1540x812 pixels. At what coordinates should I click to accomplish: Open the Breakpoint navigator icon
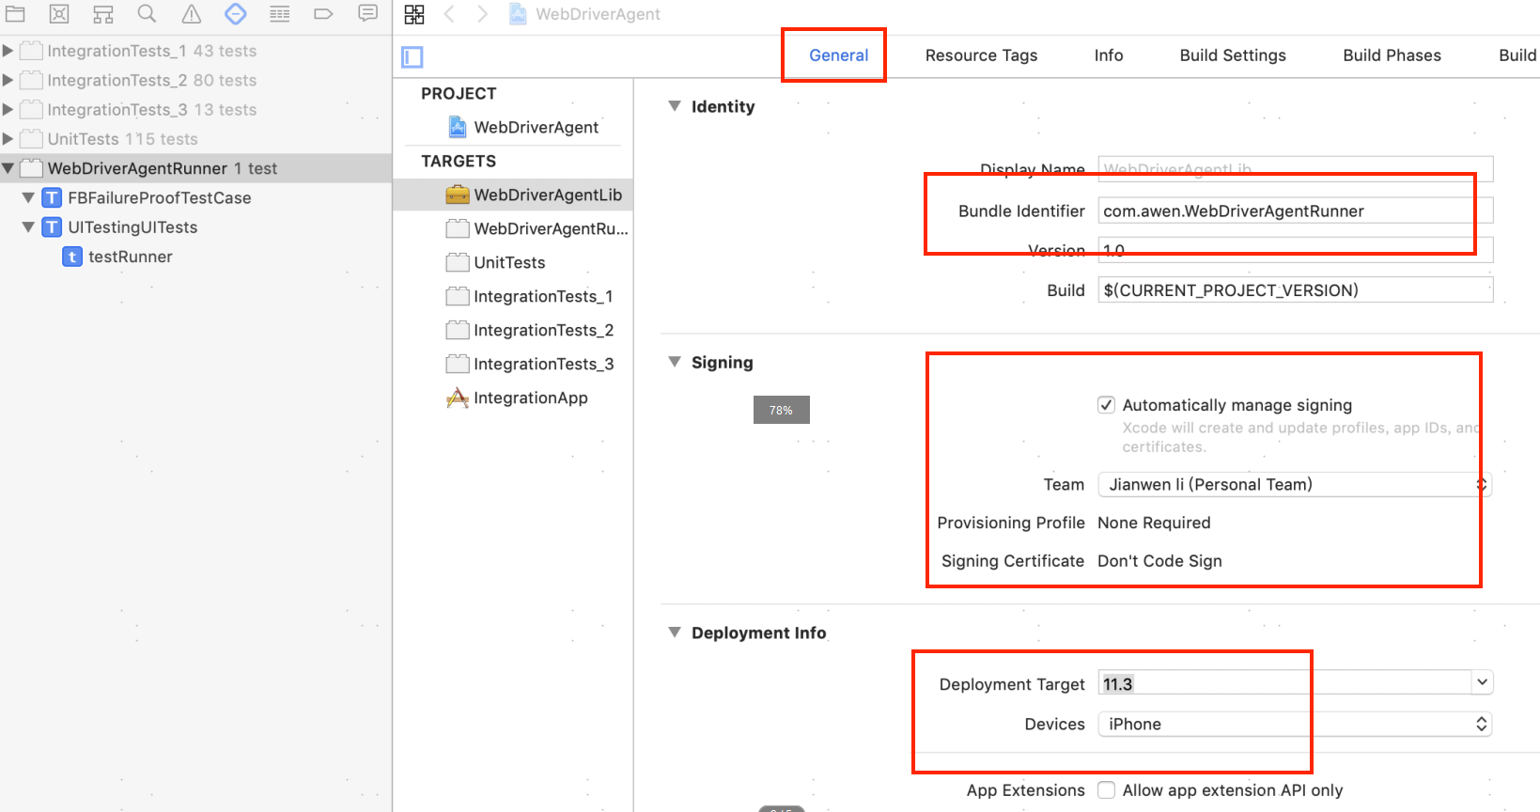(323, 13)
